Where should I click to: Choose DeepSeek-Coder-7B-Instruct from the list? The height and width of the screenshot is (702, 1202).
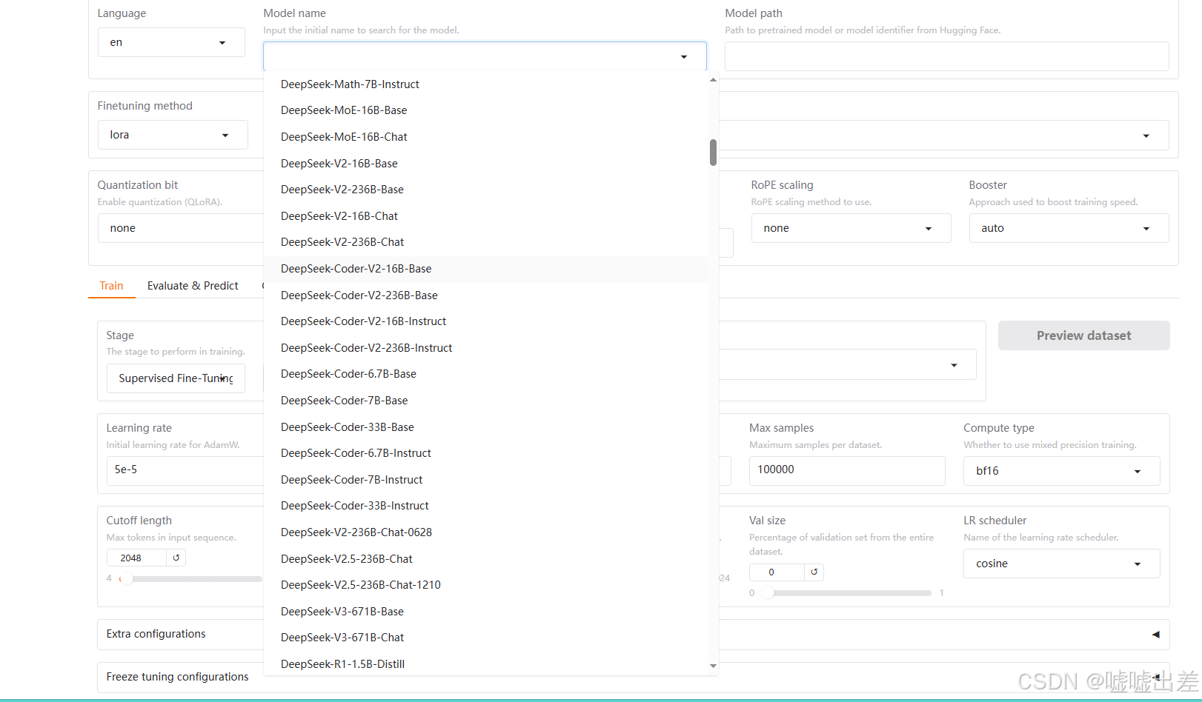[485, 480]
